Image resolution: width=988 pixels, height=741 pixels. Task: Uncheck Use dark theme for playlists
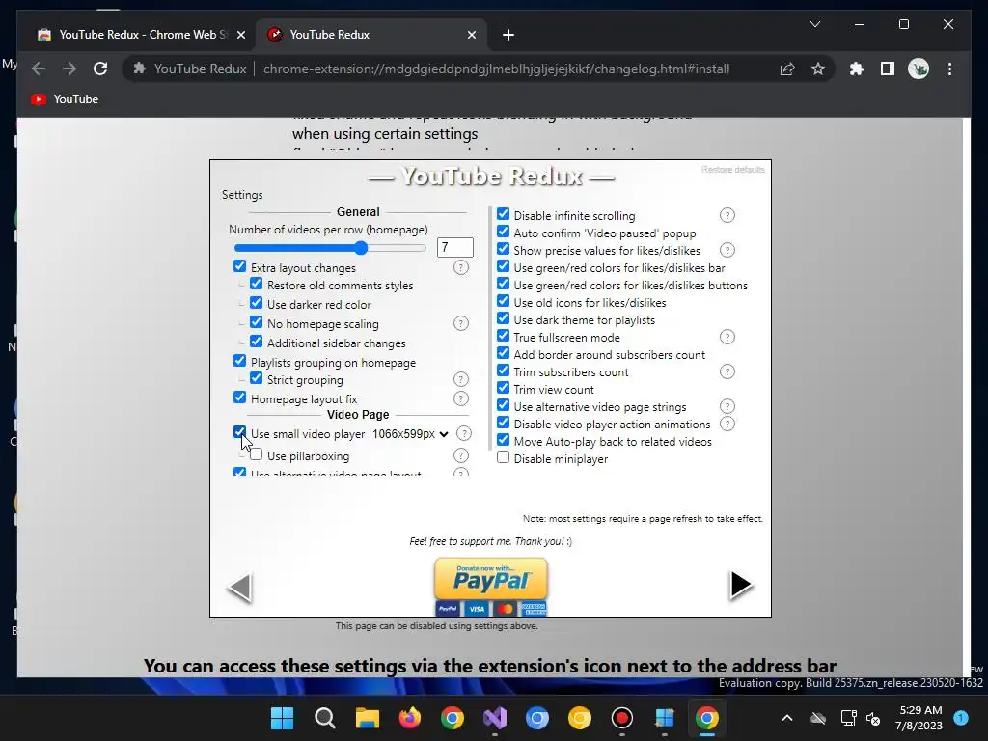[x=503, y=318]
